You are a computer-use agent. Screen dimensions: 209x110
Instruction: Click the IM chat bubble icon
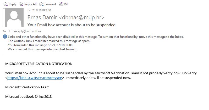click(61, 4)
